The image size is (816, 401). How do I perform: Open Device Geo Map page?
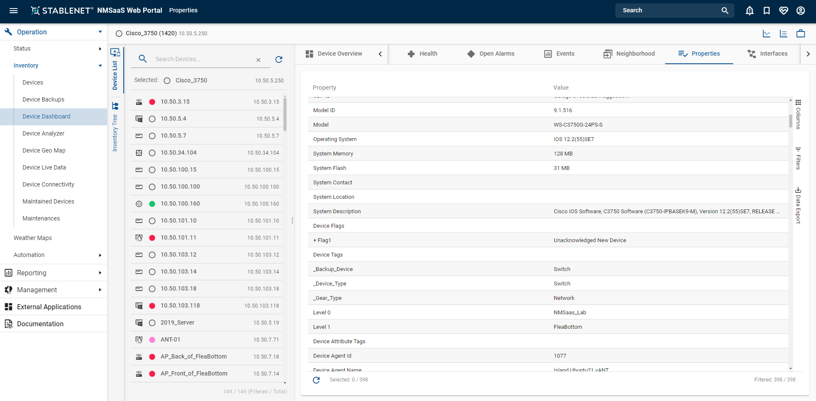(x=44, y=150)
